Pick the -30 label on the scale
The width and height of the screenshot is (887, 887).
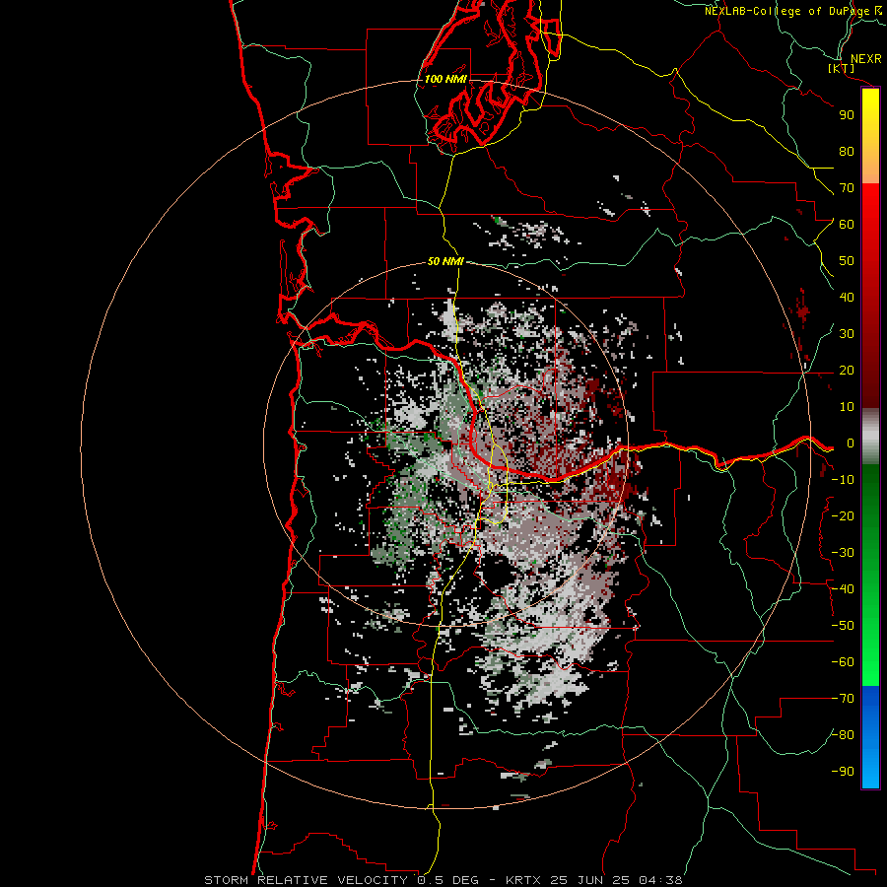[843, 553]
